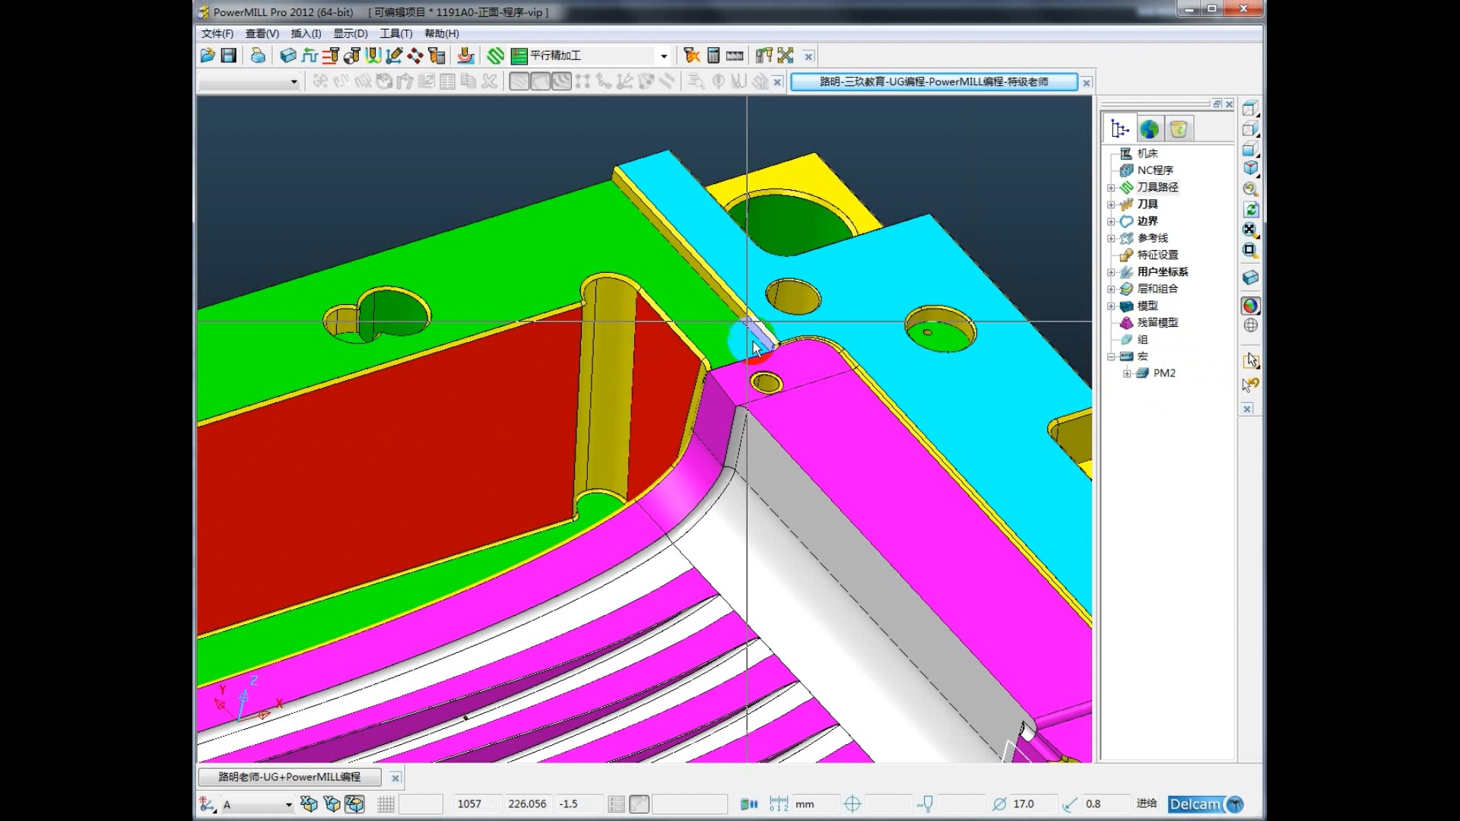Click the Open Project folder icon

(207, 55)
